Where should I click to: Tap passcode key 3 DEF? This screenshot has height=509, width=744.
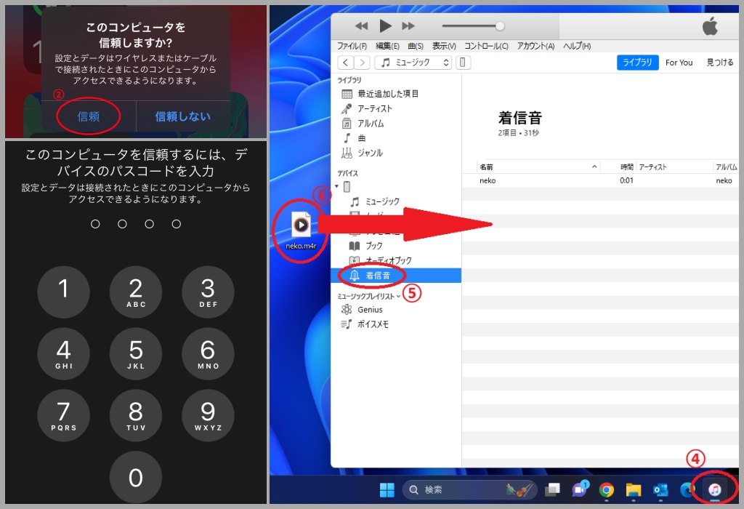coord(208,292)
